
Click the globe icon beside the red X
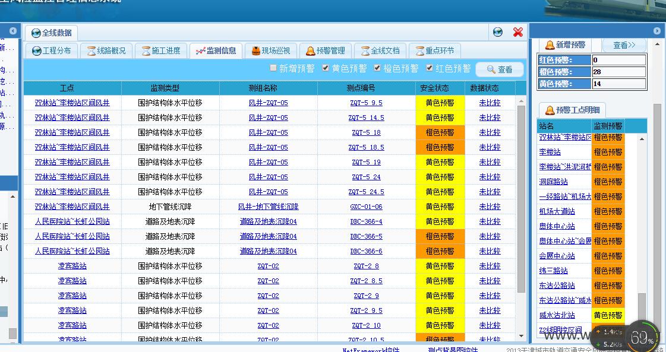coord(498,32)
